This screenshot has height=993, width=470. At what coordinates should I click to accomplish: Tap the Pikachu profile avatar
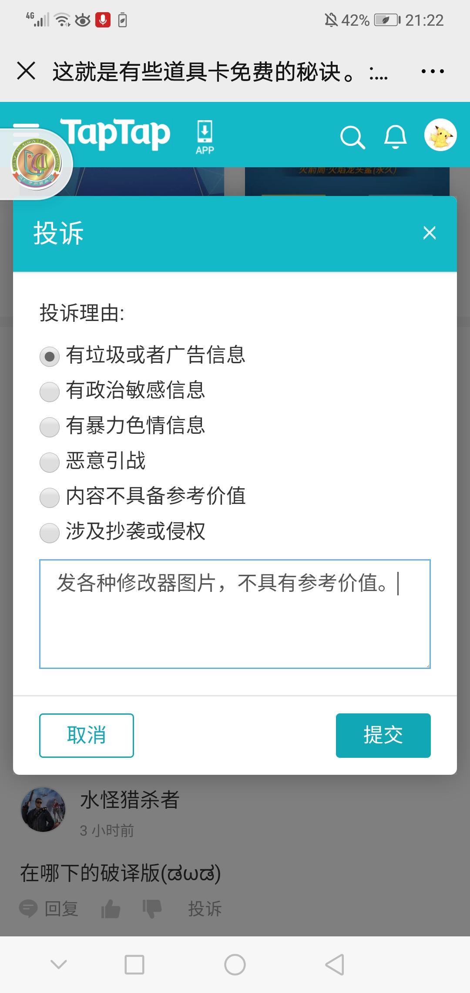[440, 135]
